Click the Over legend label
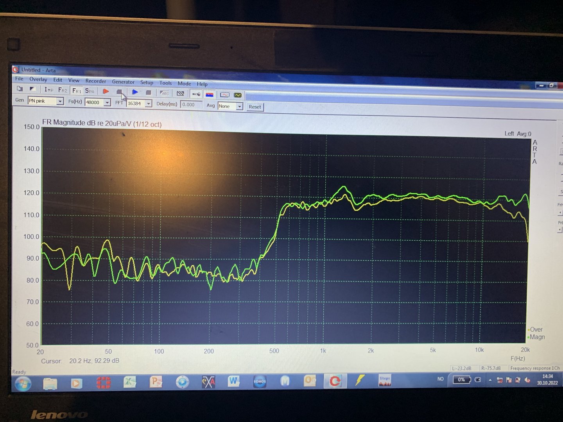Image resolution: width=563 pixels, height=422 pixels. pyautogui.click(x=536, y=329)
